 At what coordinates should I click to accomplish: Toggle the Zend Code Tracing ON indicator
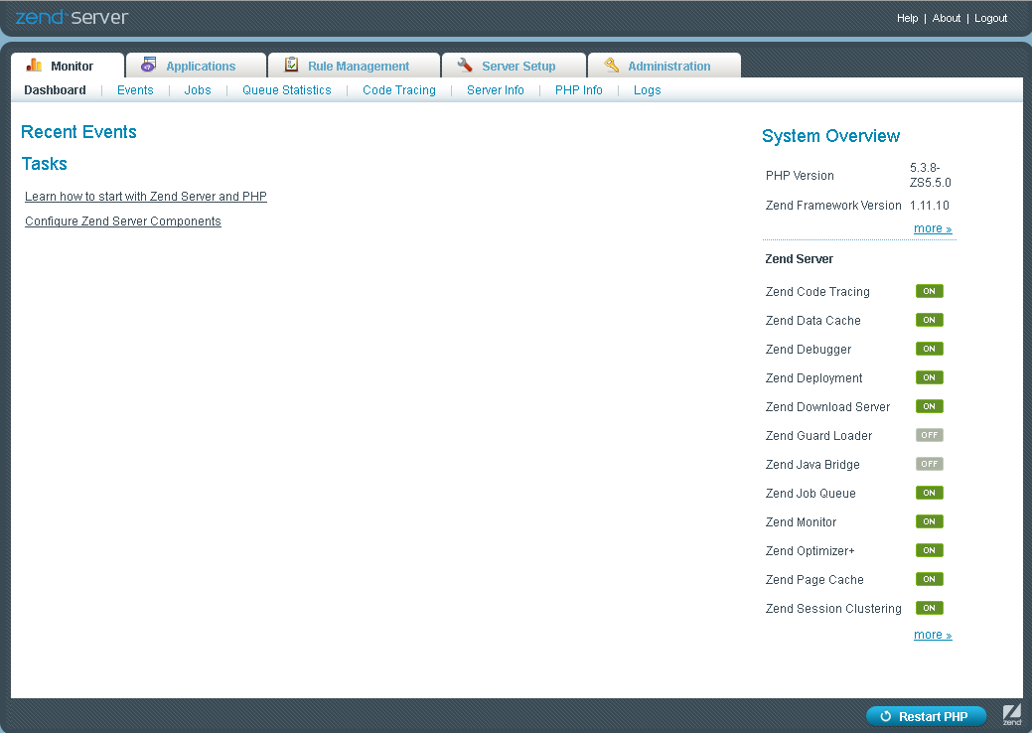click(x=929, y=291)
